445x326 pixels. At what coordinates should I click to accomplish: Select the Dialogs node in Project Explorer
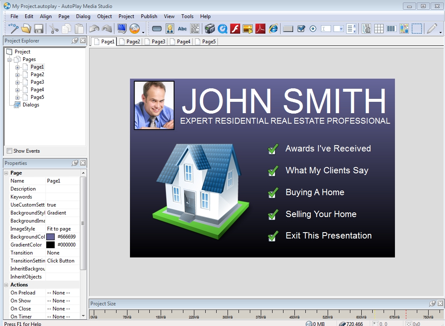pos(31,105)
